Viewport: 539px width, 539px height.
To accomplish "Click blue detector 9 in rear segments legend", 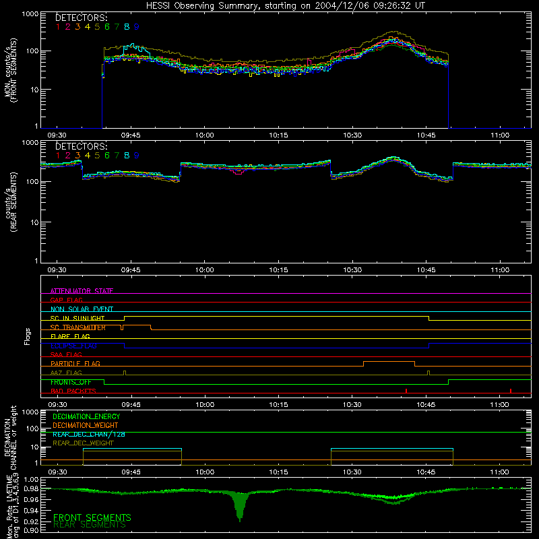I will click(137, 156).
